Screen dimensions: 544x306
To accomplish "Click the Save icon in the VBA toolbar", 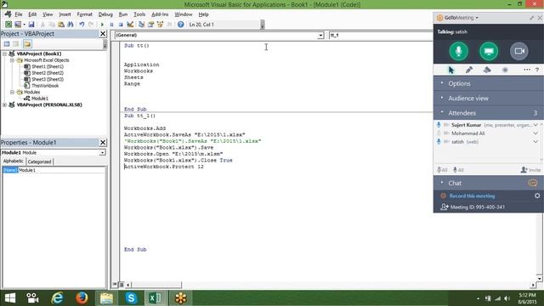I will click(31, 25).
